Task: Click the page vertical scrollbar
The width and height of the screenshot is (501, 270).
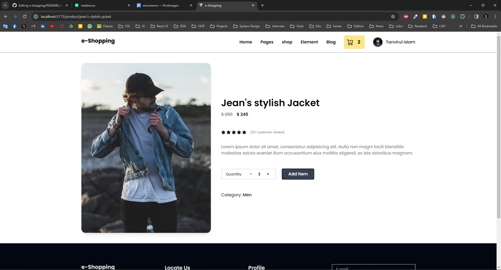Action: click(x=499, y=126)
